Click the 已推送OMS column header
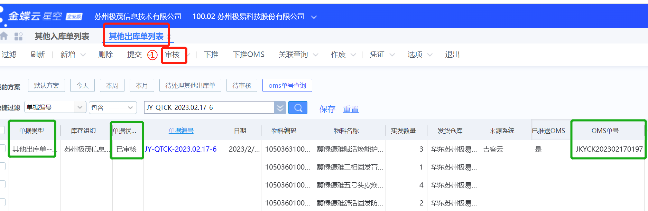Screen dimensions: 648x211 coord(548,131)
